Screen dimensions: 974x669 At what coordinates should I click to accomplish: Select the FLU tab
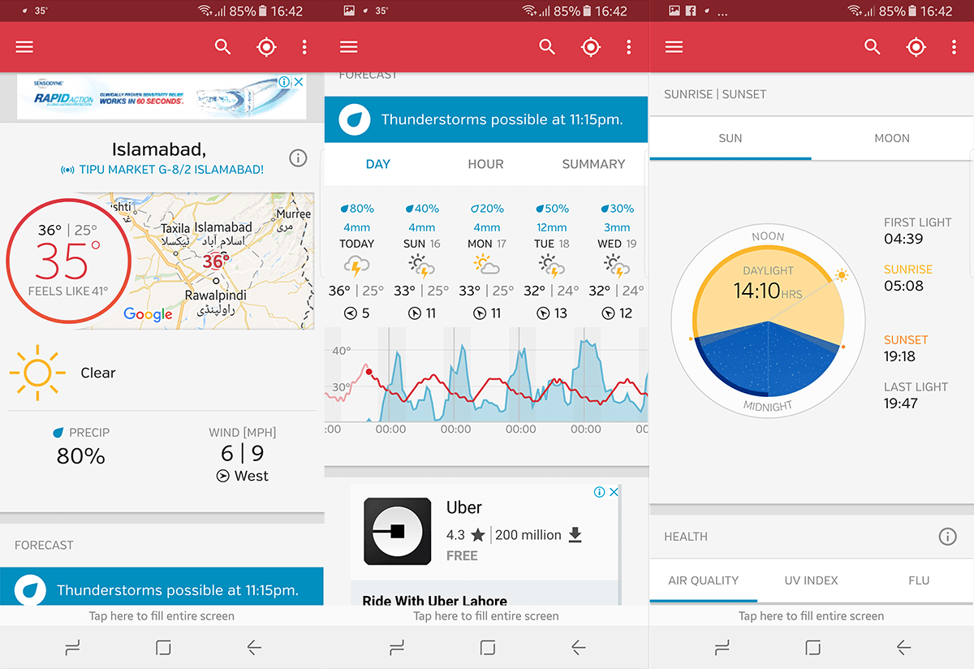click(x=919, y=581)
